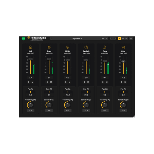Click the Toms icon

(105, 47)
